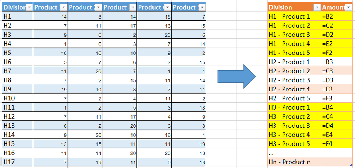Select the cell showing formula =B2
Viewport: 355px width, 168px height.
pos(337,16)
